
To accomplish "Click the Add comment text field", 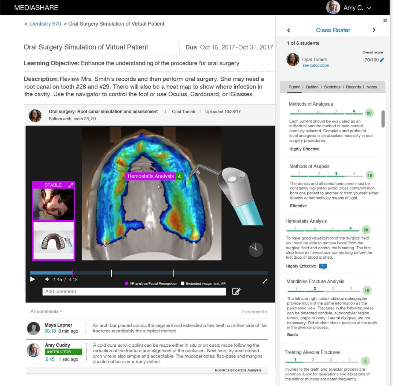I will [x=134, y=291].
